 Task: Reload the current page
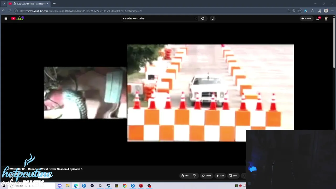click(10, 11)
